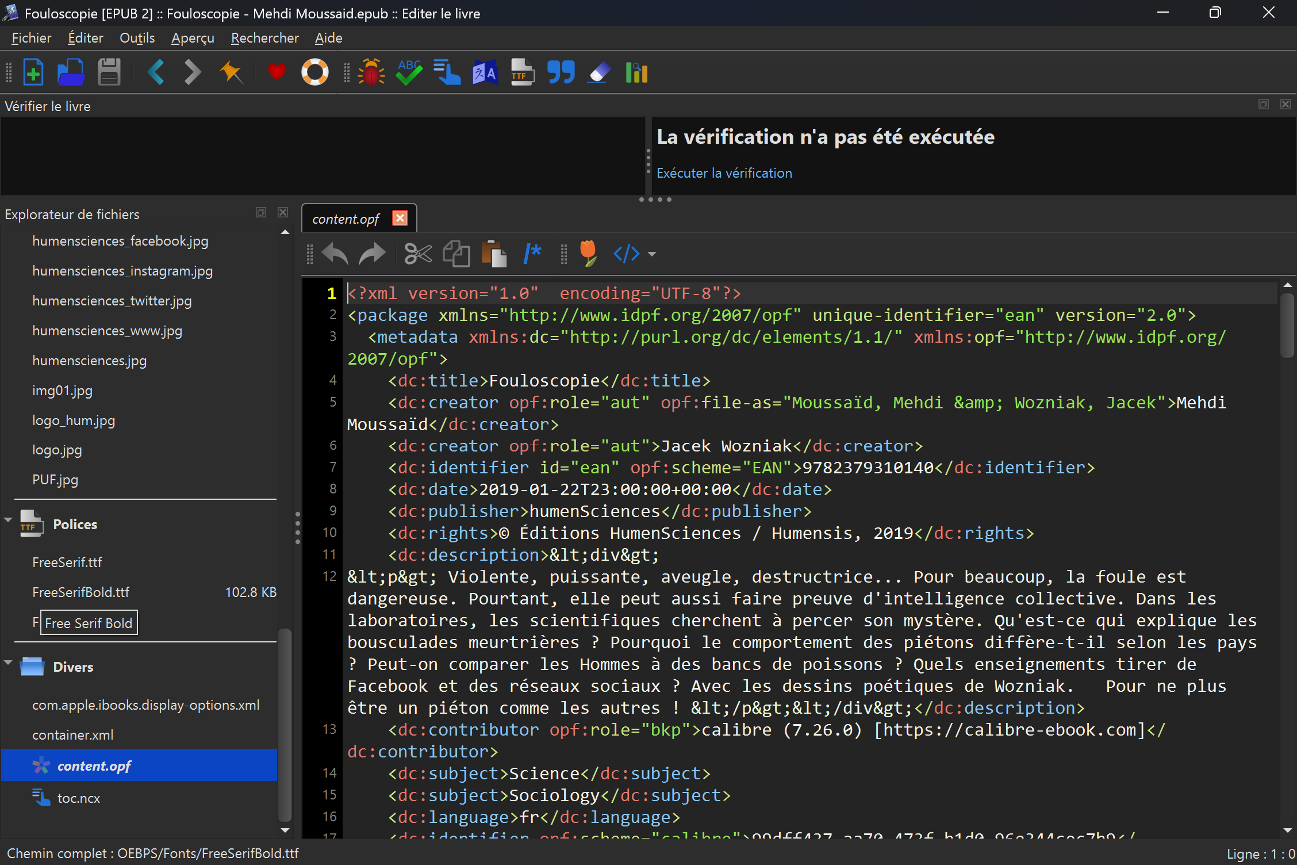Click the save floppy disk icon

[x=109, y=73]
